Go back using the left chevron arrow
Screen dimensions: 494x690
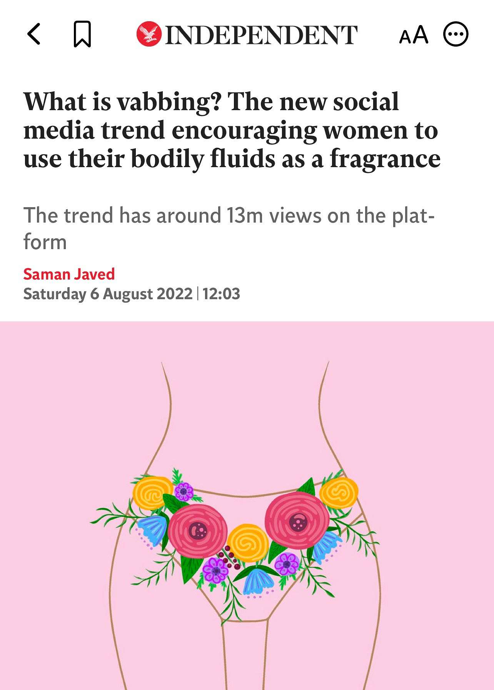pos(34,34)
